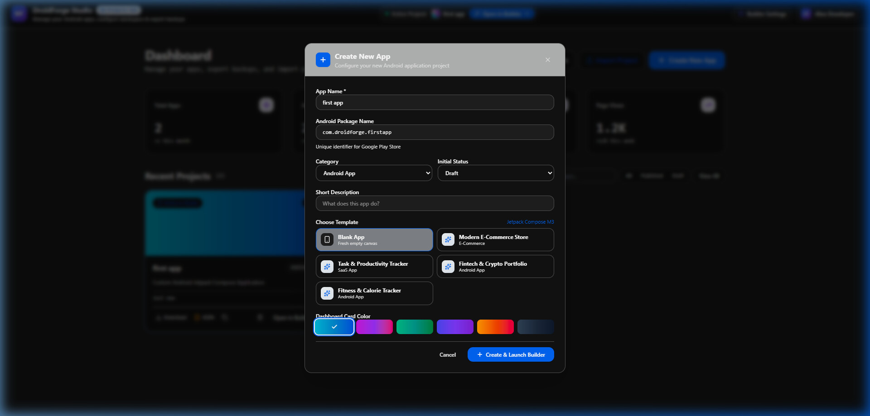Click the blue plus icon in dialog header

pyautogui.click(x=323, y=60)
